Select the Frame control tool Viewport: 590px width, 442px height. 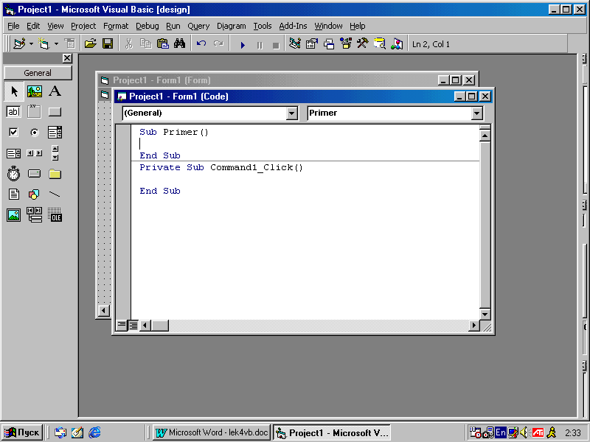coord(34,112)
